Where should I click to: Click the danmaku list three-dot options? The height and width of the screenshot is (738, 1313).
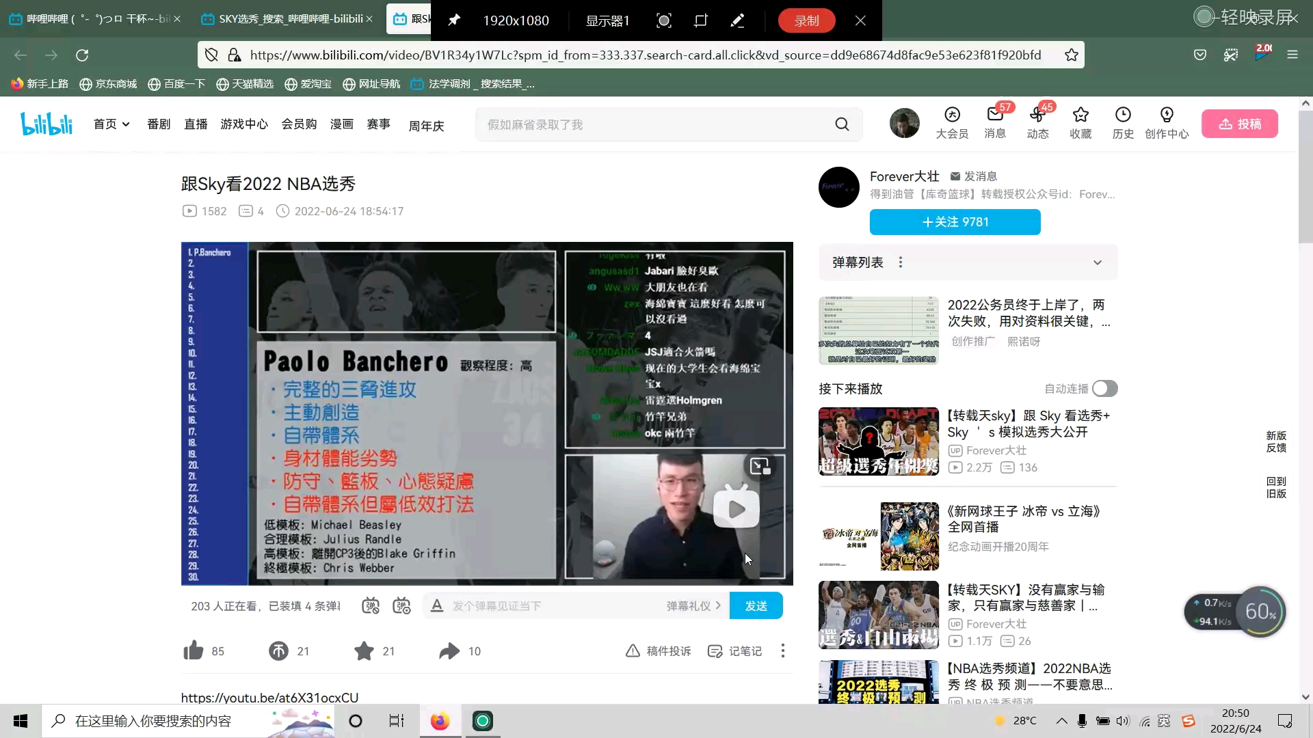[x=901, y=262]
